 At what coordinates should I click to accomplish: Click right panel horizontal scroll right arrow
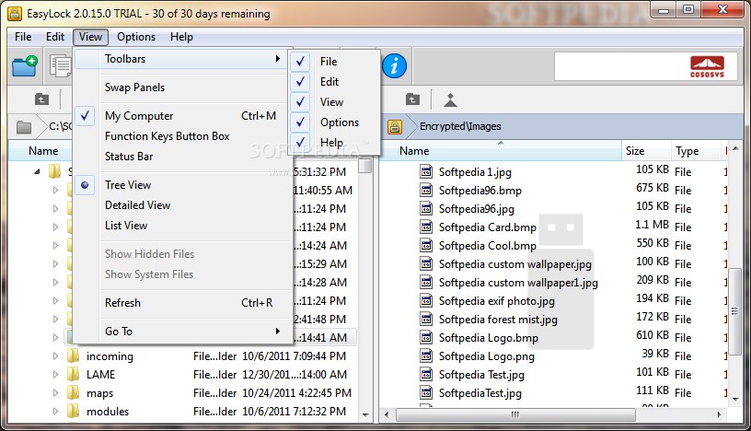[x=720, y=414]
